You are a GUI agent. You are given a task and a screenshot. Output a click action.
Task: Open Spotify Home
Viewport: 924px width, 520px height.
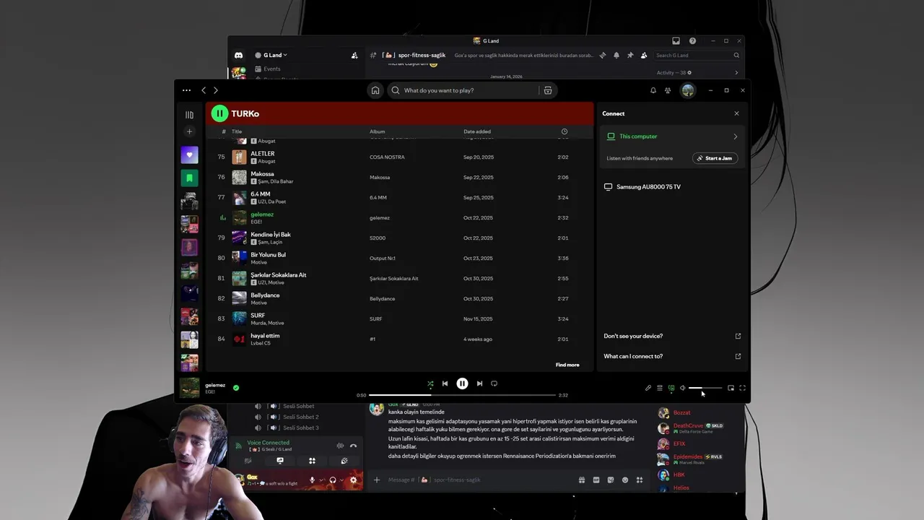click(x=375, y=90)
